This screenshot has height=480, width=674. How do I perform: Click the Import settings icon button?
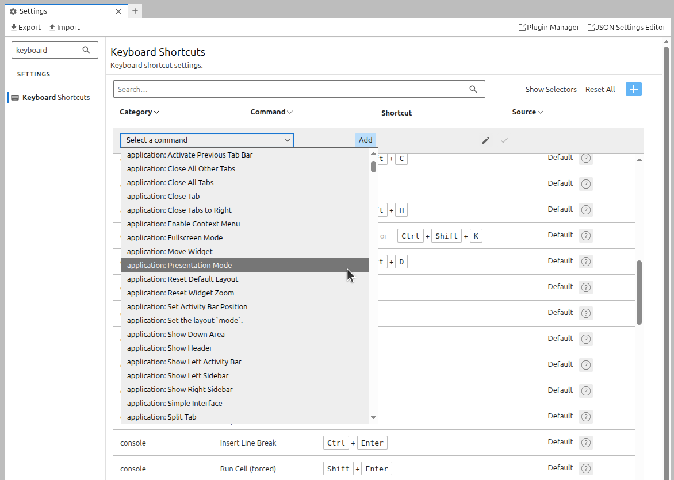coord(64,27)
